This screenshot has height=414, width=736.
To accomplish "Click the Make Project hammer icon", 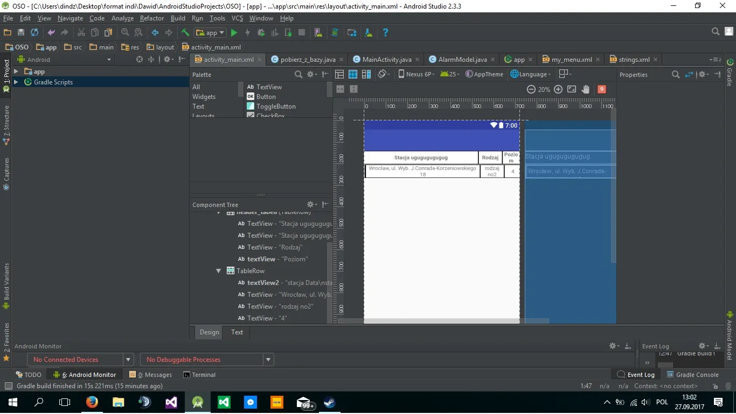I will 185,33.
